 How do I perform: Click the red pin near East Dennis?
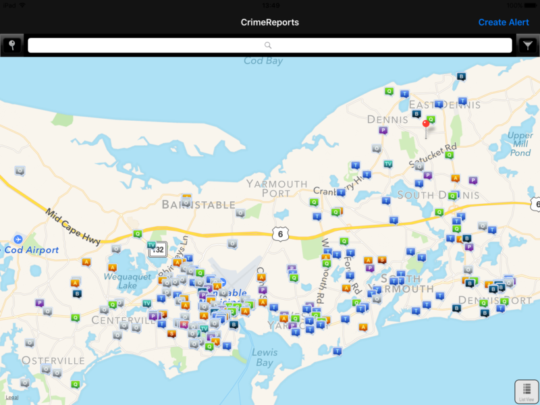425,124
